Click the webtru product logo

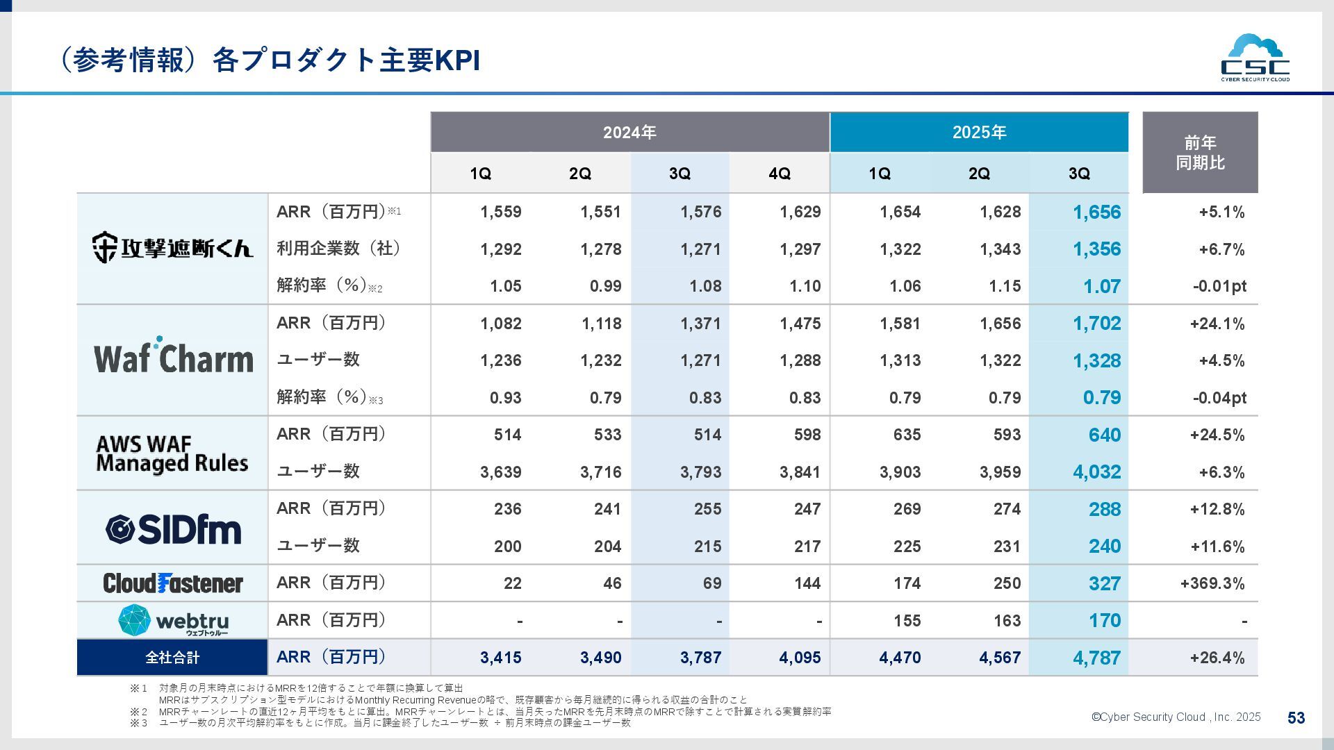173,620
